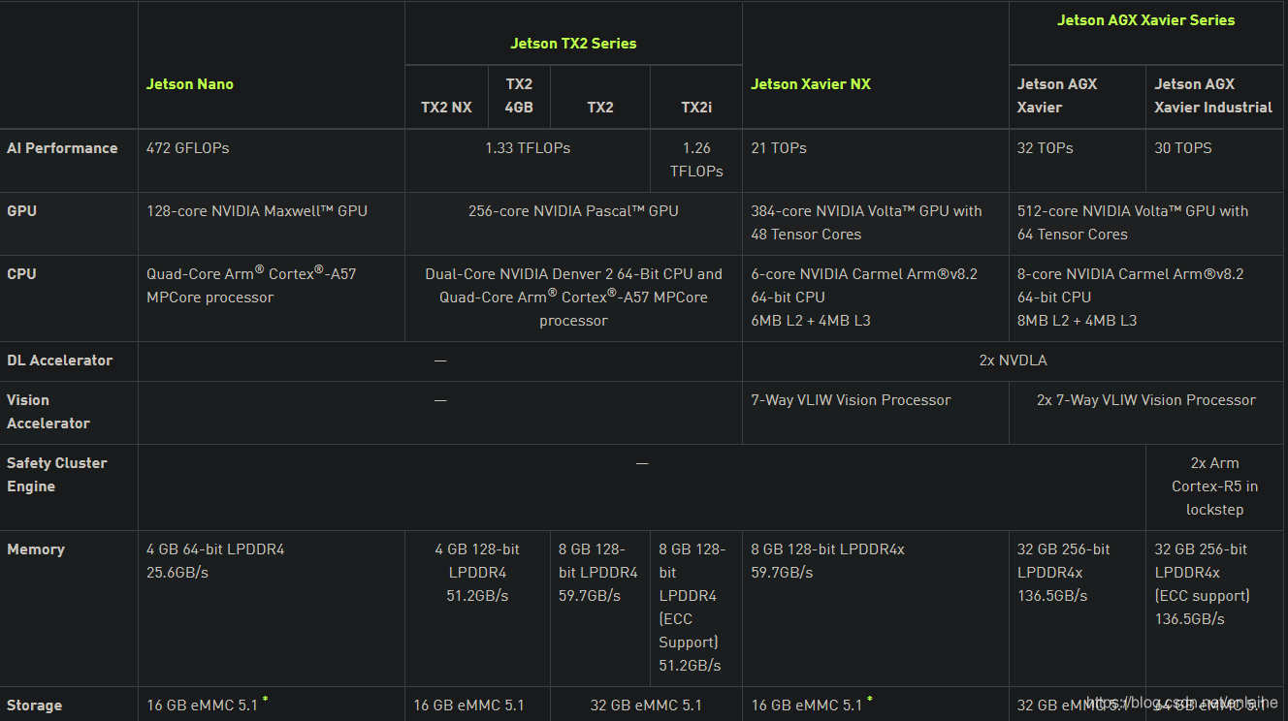1288x721 pixels.
Task: Click the Vision Accelerator row label
Action: coord(48,412)
